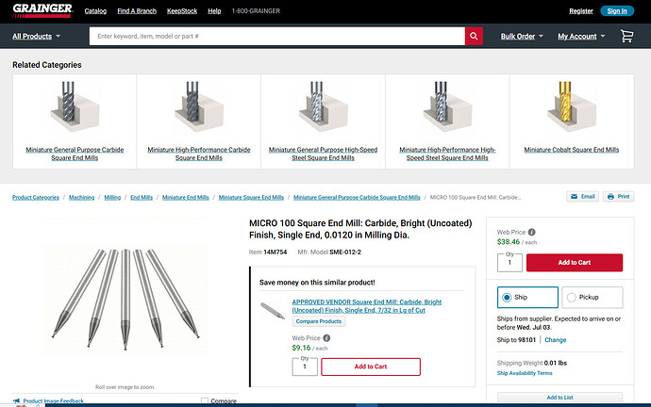651x407 pixels.
Task: Open the APPROVED VENDOR Square End Mill link
Action: coord(367,306)
